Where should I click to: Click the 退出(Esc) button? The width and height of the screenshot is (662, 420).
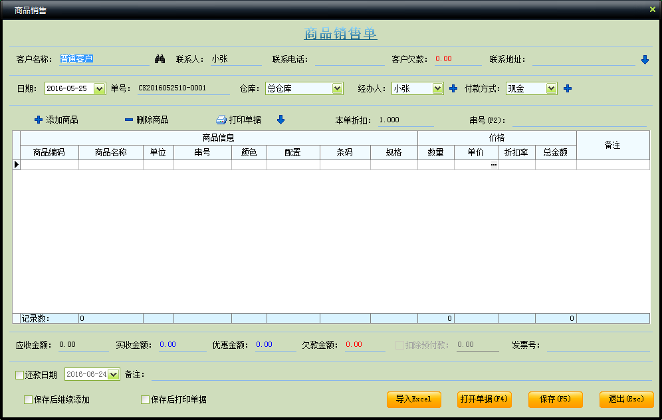(x=627, y=399)
